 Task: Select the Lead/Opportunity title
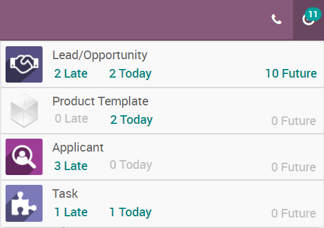tap(100, 55)
